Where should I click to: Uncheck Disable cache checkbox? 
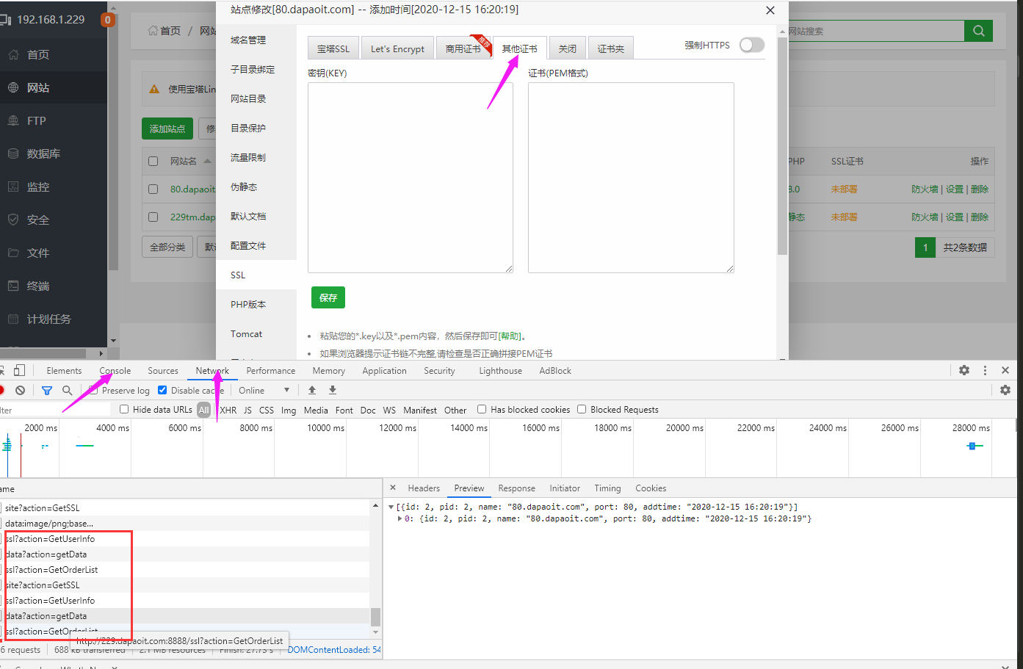162,390
